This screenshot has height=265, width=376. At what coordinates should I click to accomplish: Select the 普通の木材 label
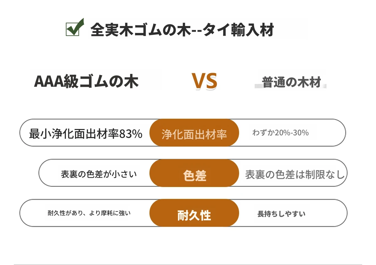[x=292, y=82]
